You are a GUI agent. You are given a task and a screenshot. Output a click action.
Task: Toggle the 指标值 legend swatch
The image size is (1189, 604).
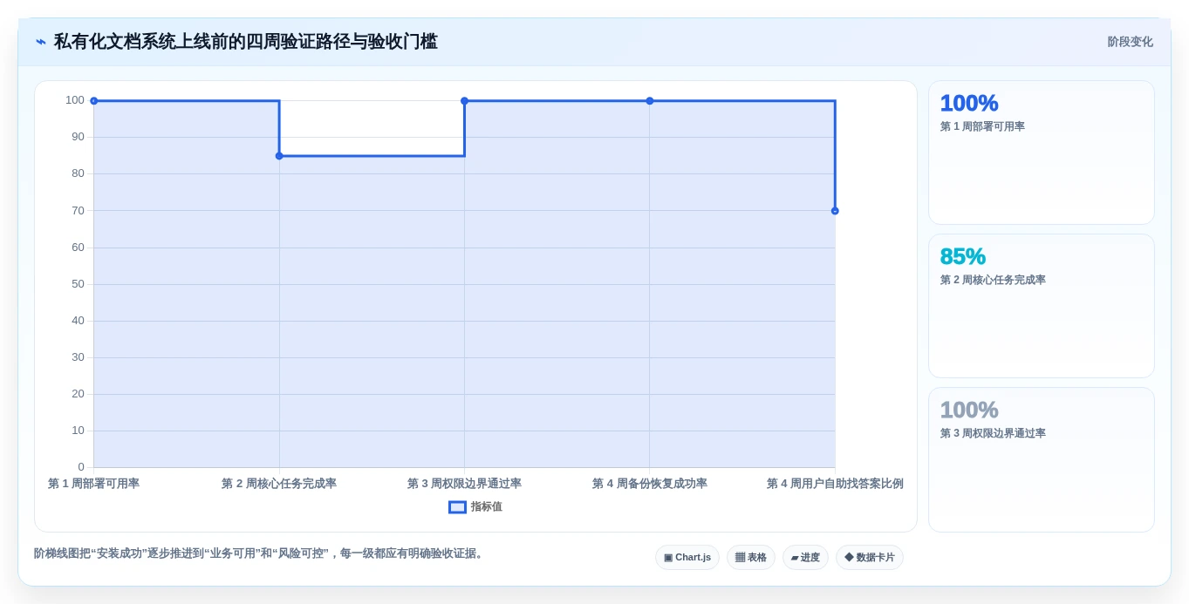[x=457, y=507]
